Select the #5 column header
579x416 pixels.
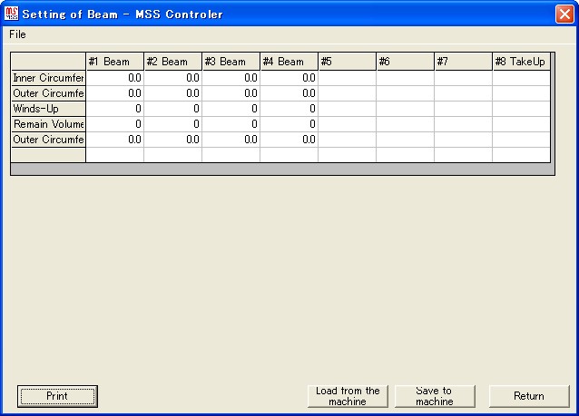click(347, 62)
